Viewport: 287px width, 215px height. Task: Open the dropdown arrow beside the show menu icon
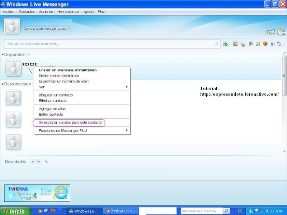pyautogui.click(x=284, y=44)
